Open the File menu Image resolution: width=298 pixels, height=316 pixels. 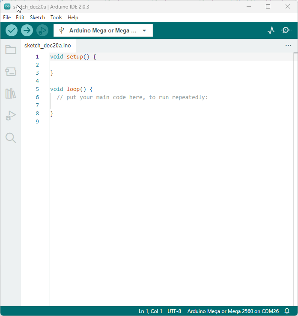pos(7,18)
